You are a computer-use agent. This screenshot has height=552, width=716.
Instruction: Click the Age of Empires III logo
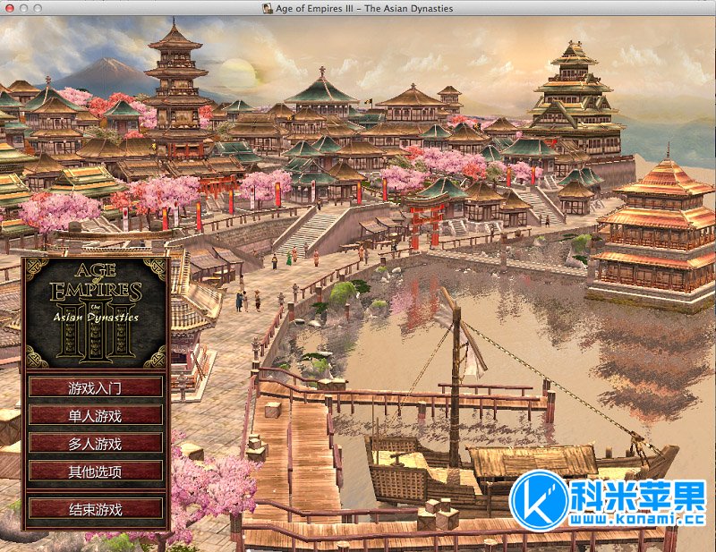[96, 313]
